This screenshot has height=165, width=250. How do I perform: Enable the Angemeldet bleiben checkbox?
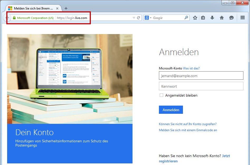pyautogui.click(x=161, y=95)
